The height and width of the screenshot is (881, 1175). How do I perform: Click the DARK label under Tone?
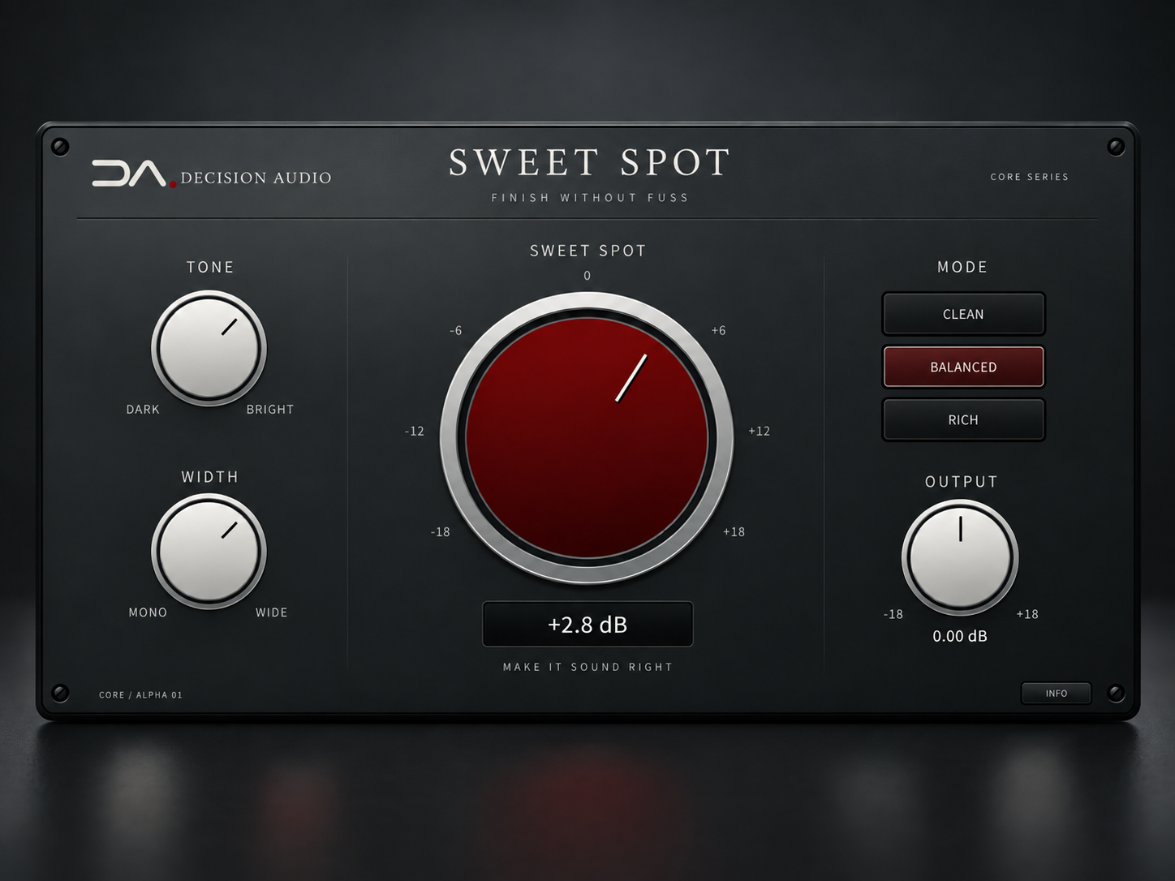click(143, 410)
